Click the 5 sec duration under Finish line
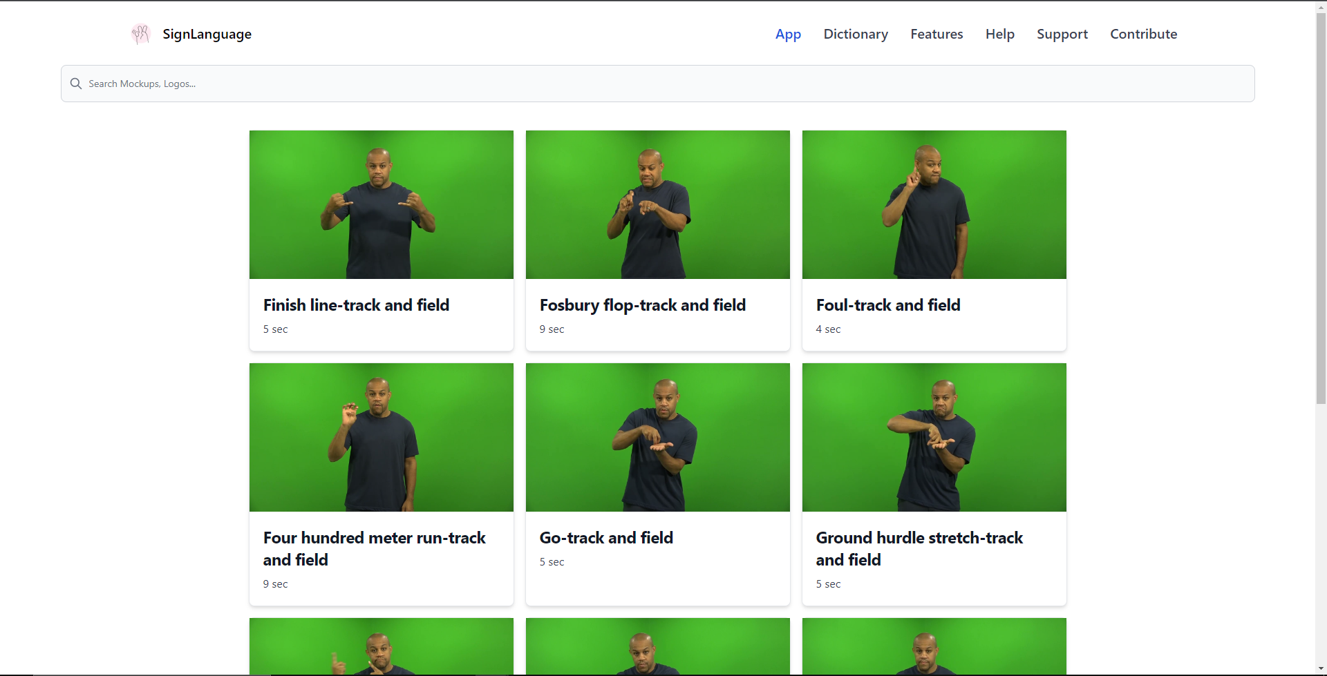The height and width of the screenshot is (676, 1327). coord(275,329)
